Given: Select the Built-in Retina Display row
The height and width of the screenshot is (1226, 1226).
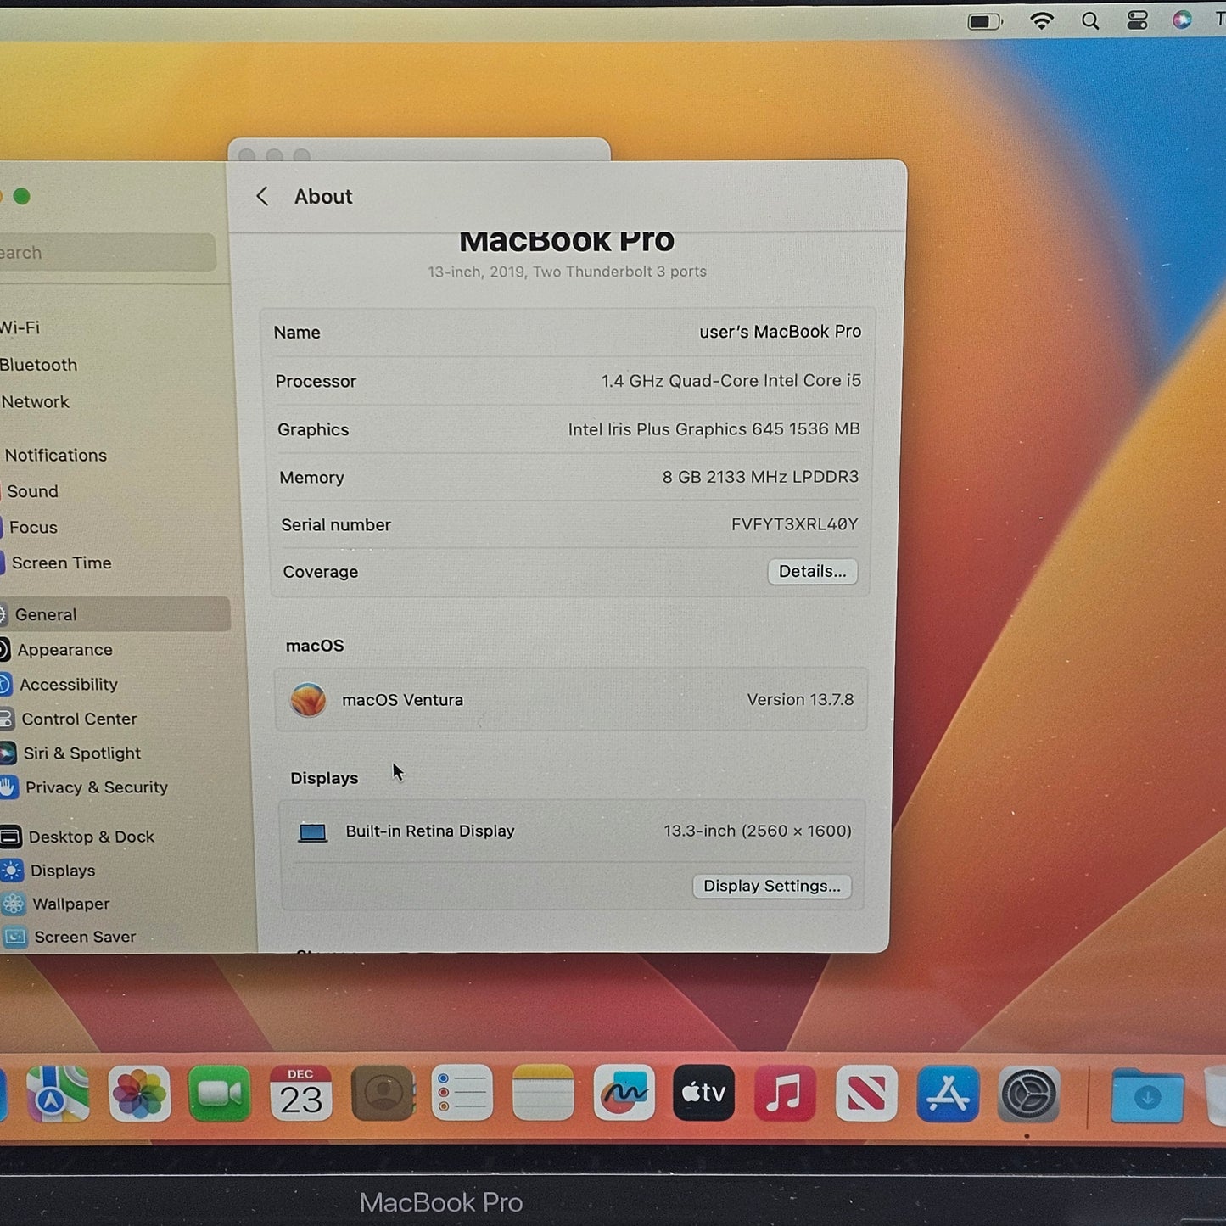Looking at the screenshot, I should click(x=570, y=831).
